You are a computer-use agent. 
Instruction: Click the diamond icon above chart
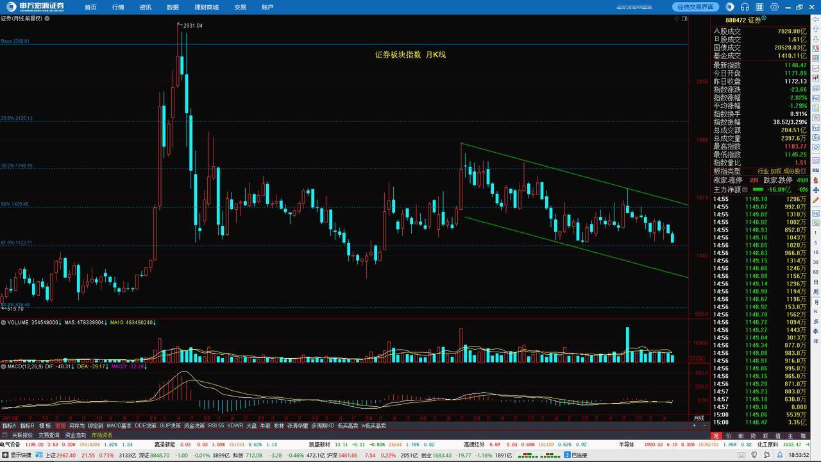[677, 19]
